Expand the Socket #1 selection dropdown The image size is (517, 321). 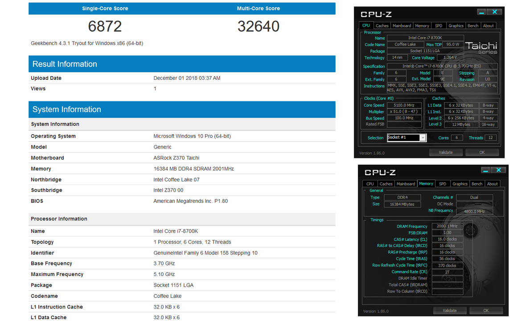tap(423, 138)
